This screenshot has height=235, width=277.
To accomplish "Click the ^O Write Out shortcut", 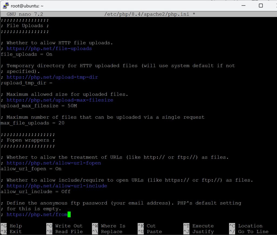I will [x=64, y=226].
